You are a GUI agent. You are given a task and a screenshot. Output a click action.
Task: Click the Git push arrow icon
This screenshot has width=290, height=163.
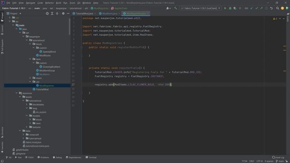click(x=261, y=8)
